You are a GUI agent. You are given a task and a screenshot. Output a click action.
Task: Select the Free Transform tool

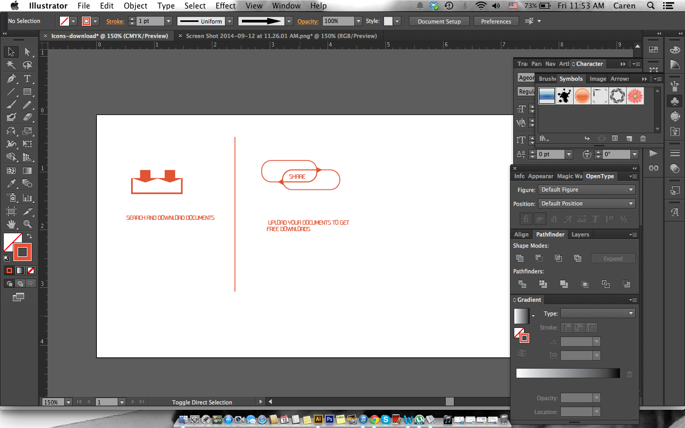point(27,144)
